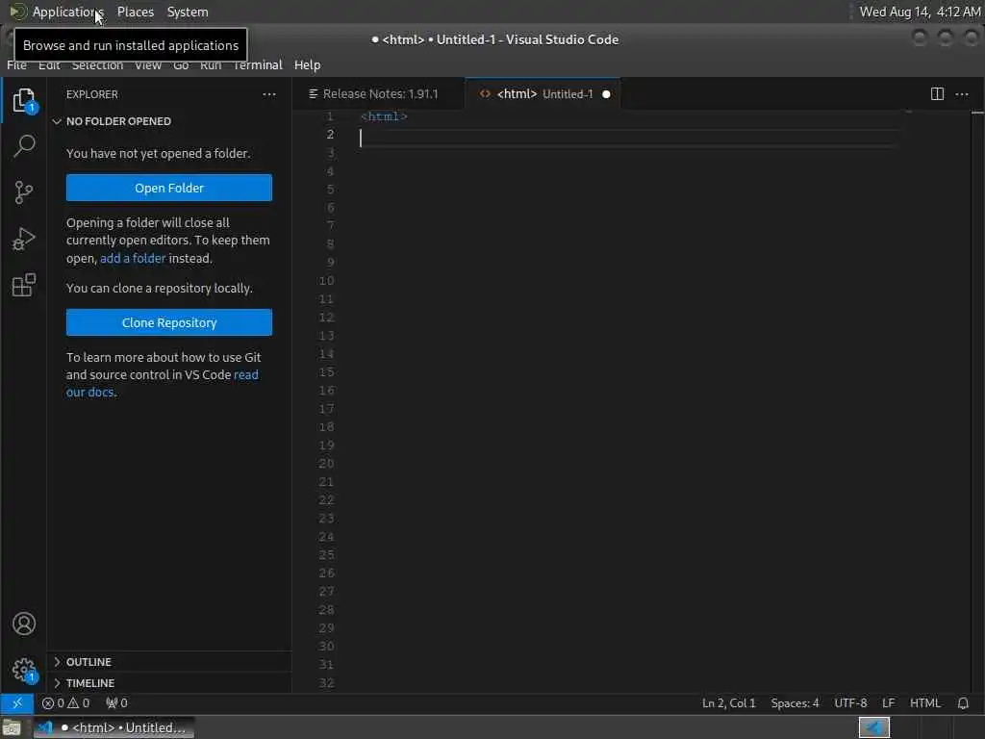Click the clock showing Wed Aug 14
Image resolution: width=985 pixels, height=739 pixels.
[x=920, y=12]
